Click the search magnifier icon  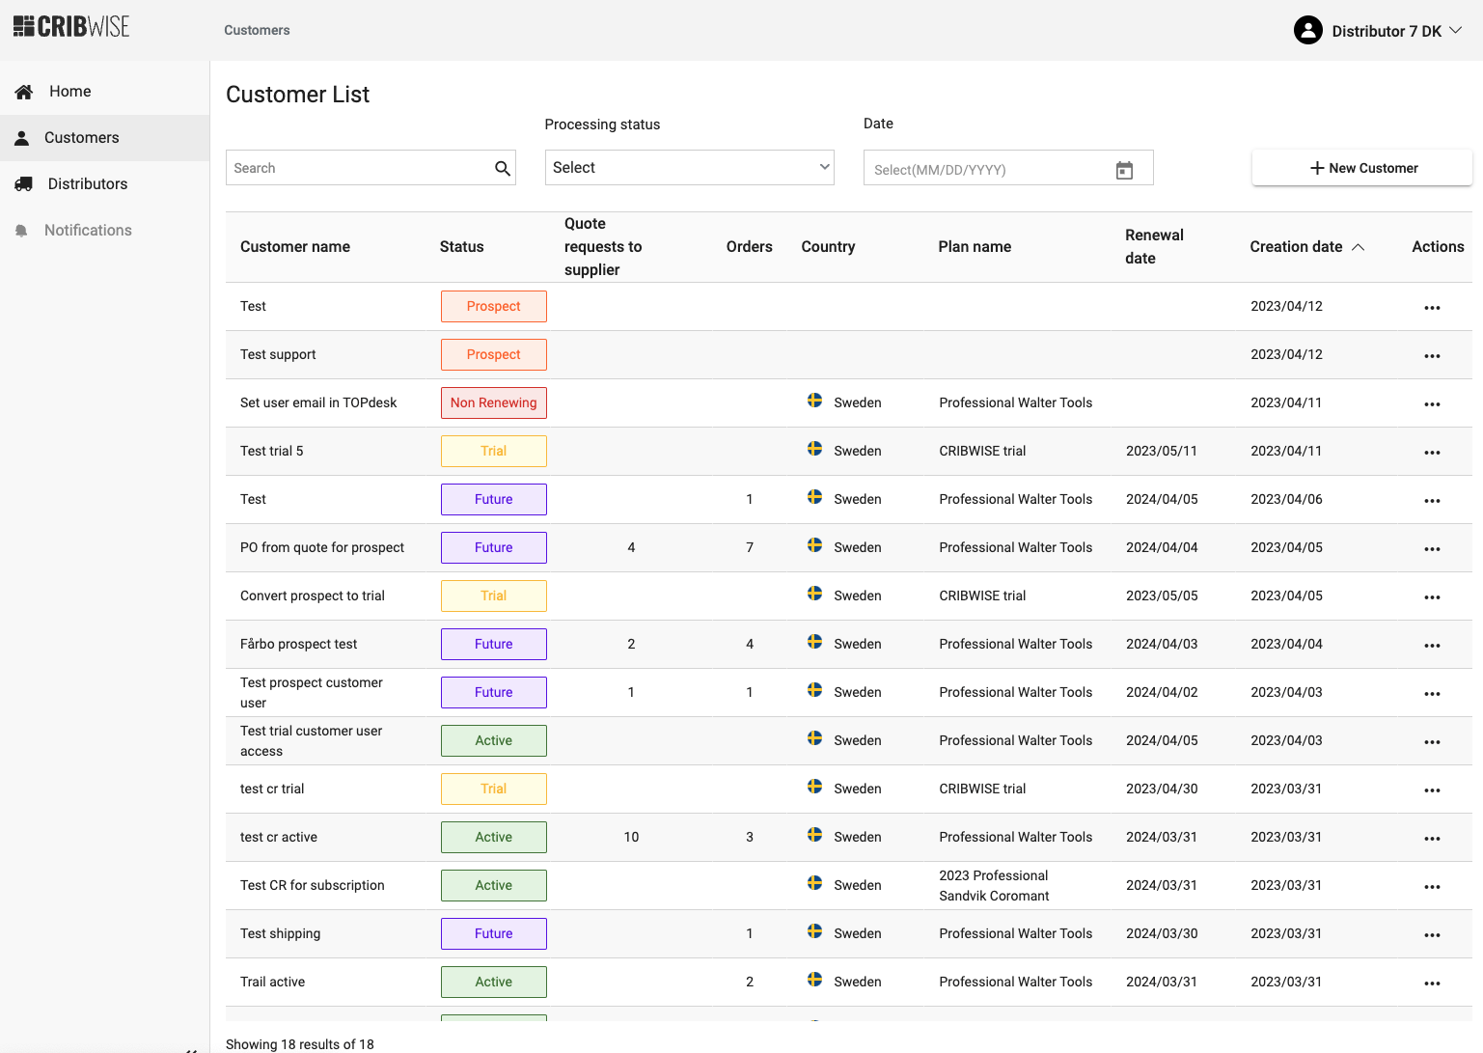point(502,168)
